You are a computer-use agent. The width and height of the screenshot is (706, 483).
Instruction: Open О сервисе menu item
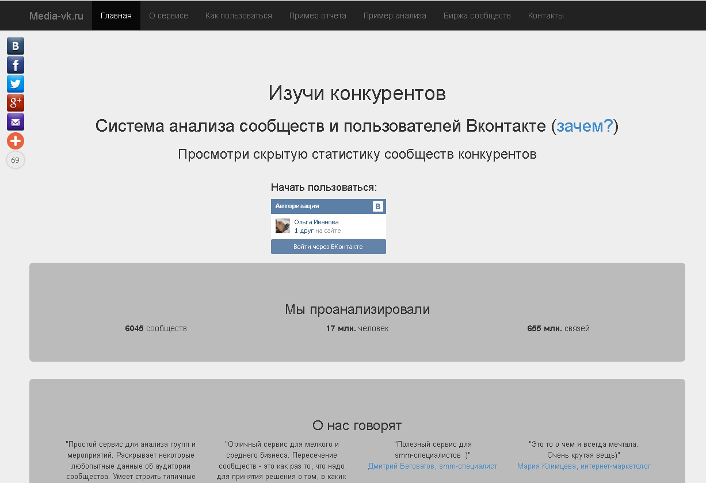point(169,16)
